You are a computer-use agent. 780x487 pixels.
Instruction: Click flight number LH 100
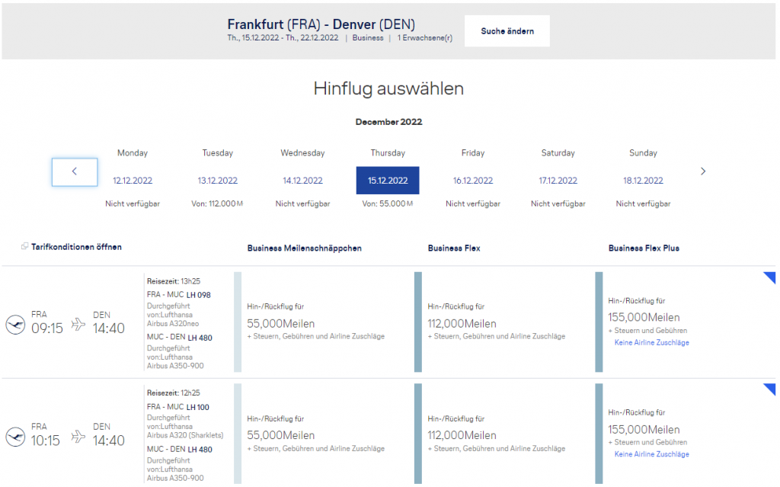pos(198,407)
